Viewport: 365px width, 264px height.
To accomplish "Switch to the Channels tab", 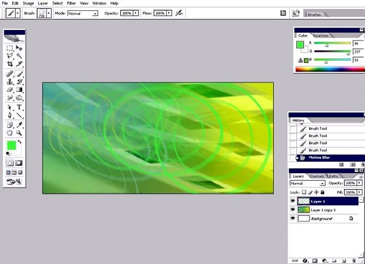I will (317, 176).
